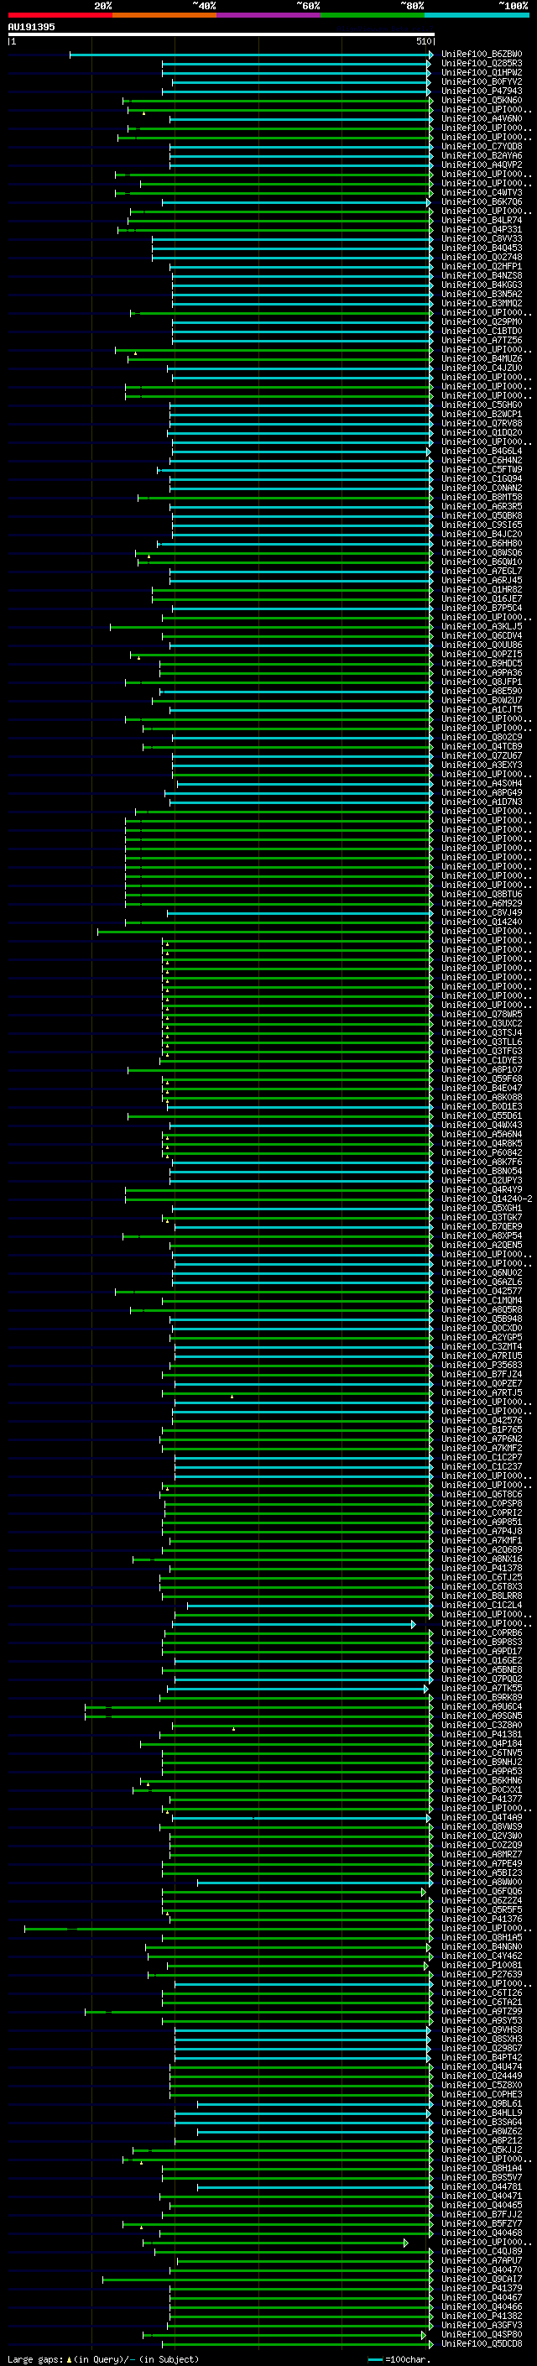
Task: Select hit UniRef100_A8P212
Action: (482, 2140)
